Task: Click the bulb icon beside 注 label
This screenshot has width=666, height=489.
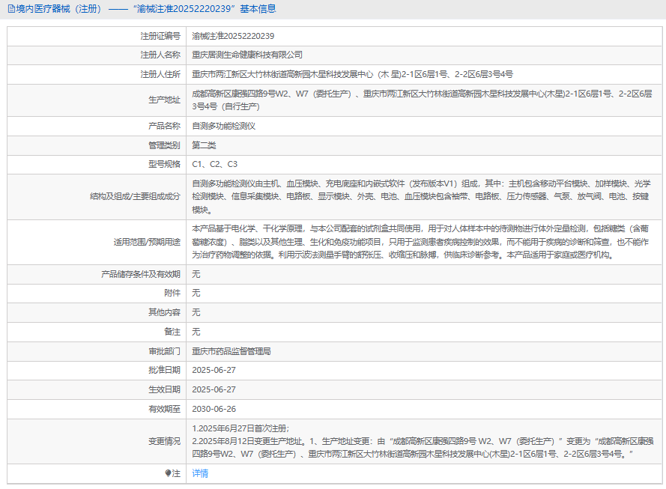Action: (169, 473)
